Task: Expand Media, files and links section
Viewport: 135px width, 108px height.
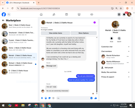Action: pyautogui.click(x=115, y=72)
